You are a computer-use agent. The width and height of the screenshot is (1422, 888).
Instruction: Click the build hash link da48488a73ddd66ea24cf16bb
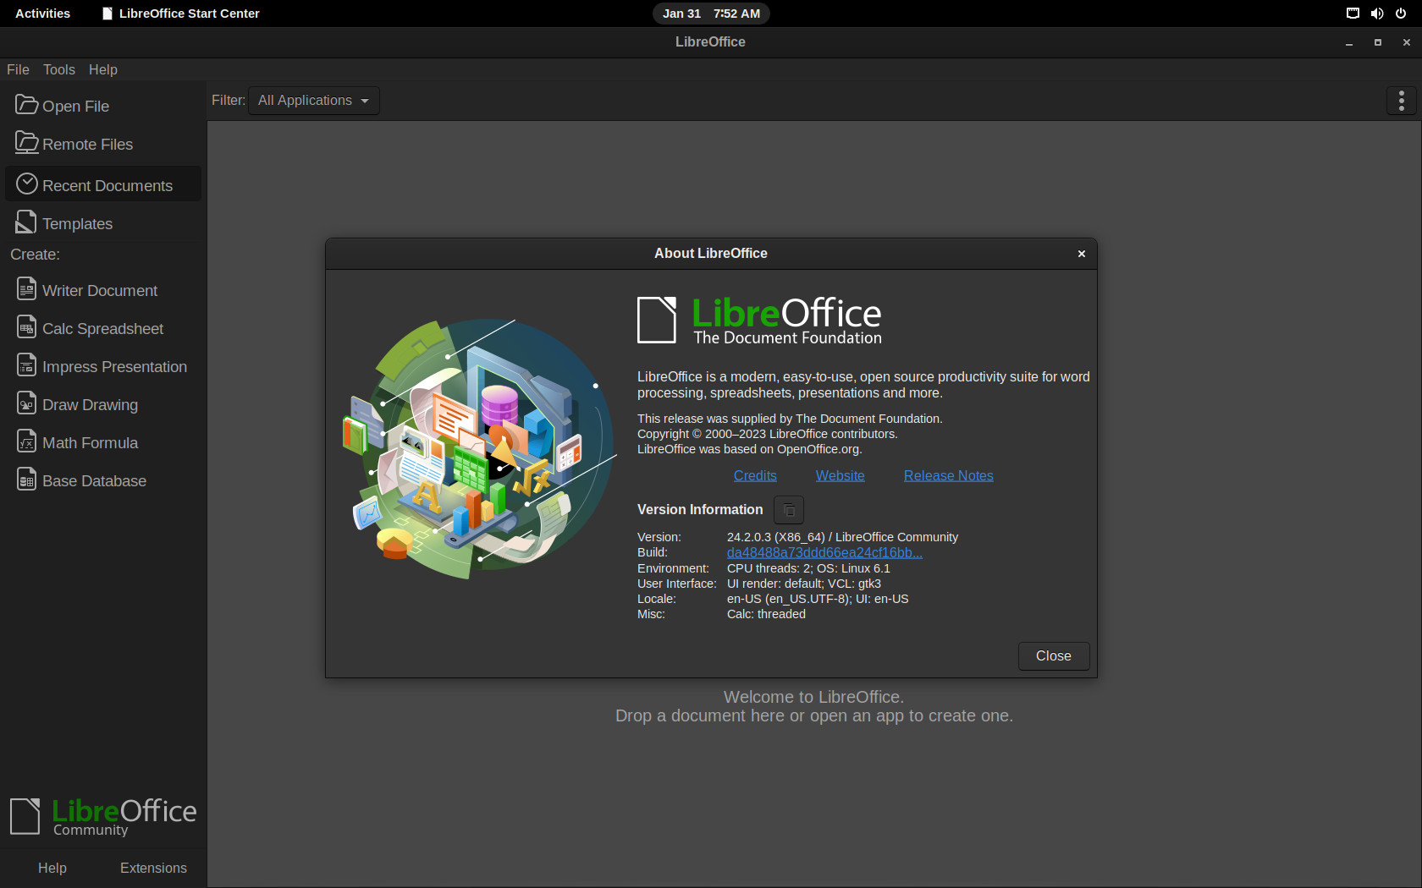pyautogui.click(x=824, y=552)
